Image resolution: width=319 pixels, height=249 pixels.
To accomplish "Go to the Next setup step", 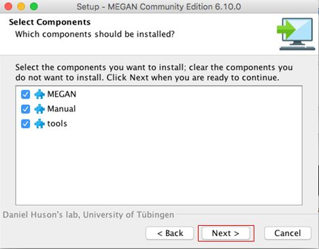I will pos(226,233).
